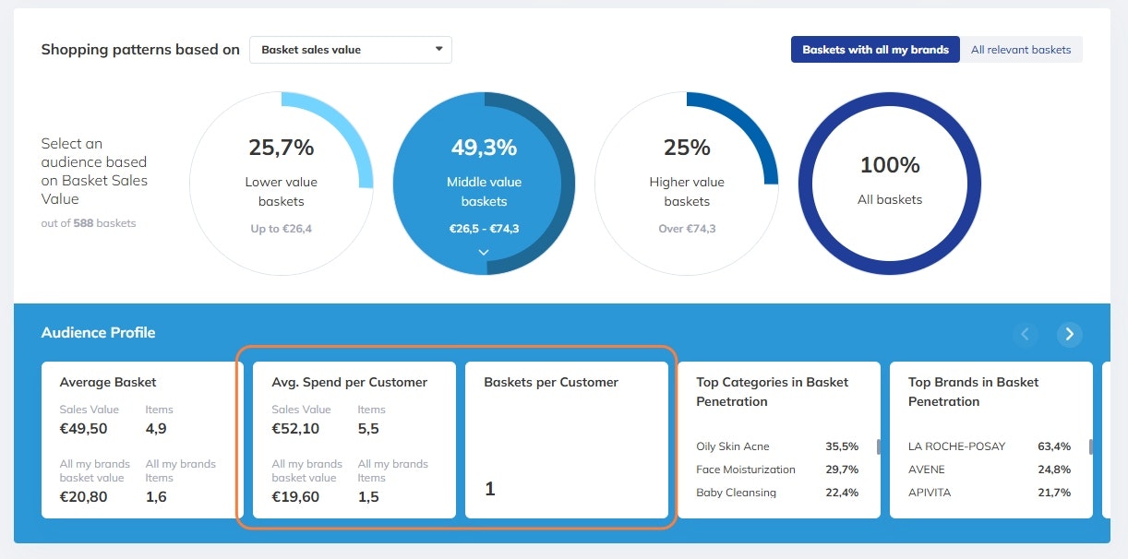Choose the Higher value baskets audience

coord(687,184)
